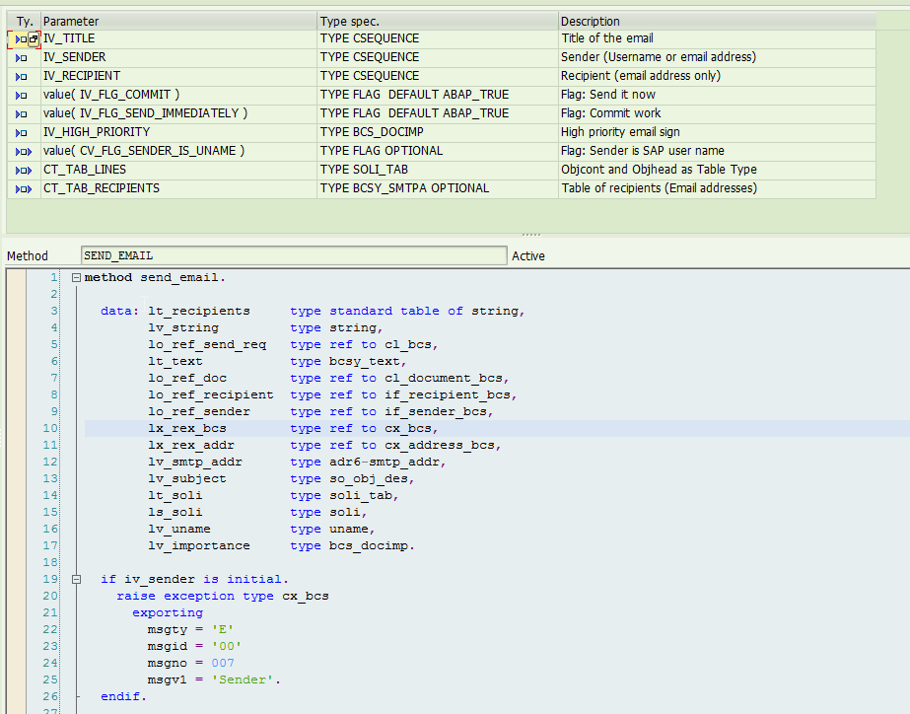Select the IV_SENDER parameter cell
This screenshot has width=910, height=714.
click(x=178, y=57)
